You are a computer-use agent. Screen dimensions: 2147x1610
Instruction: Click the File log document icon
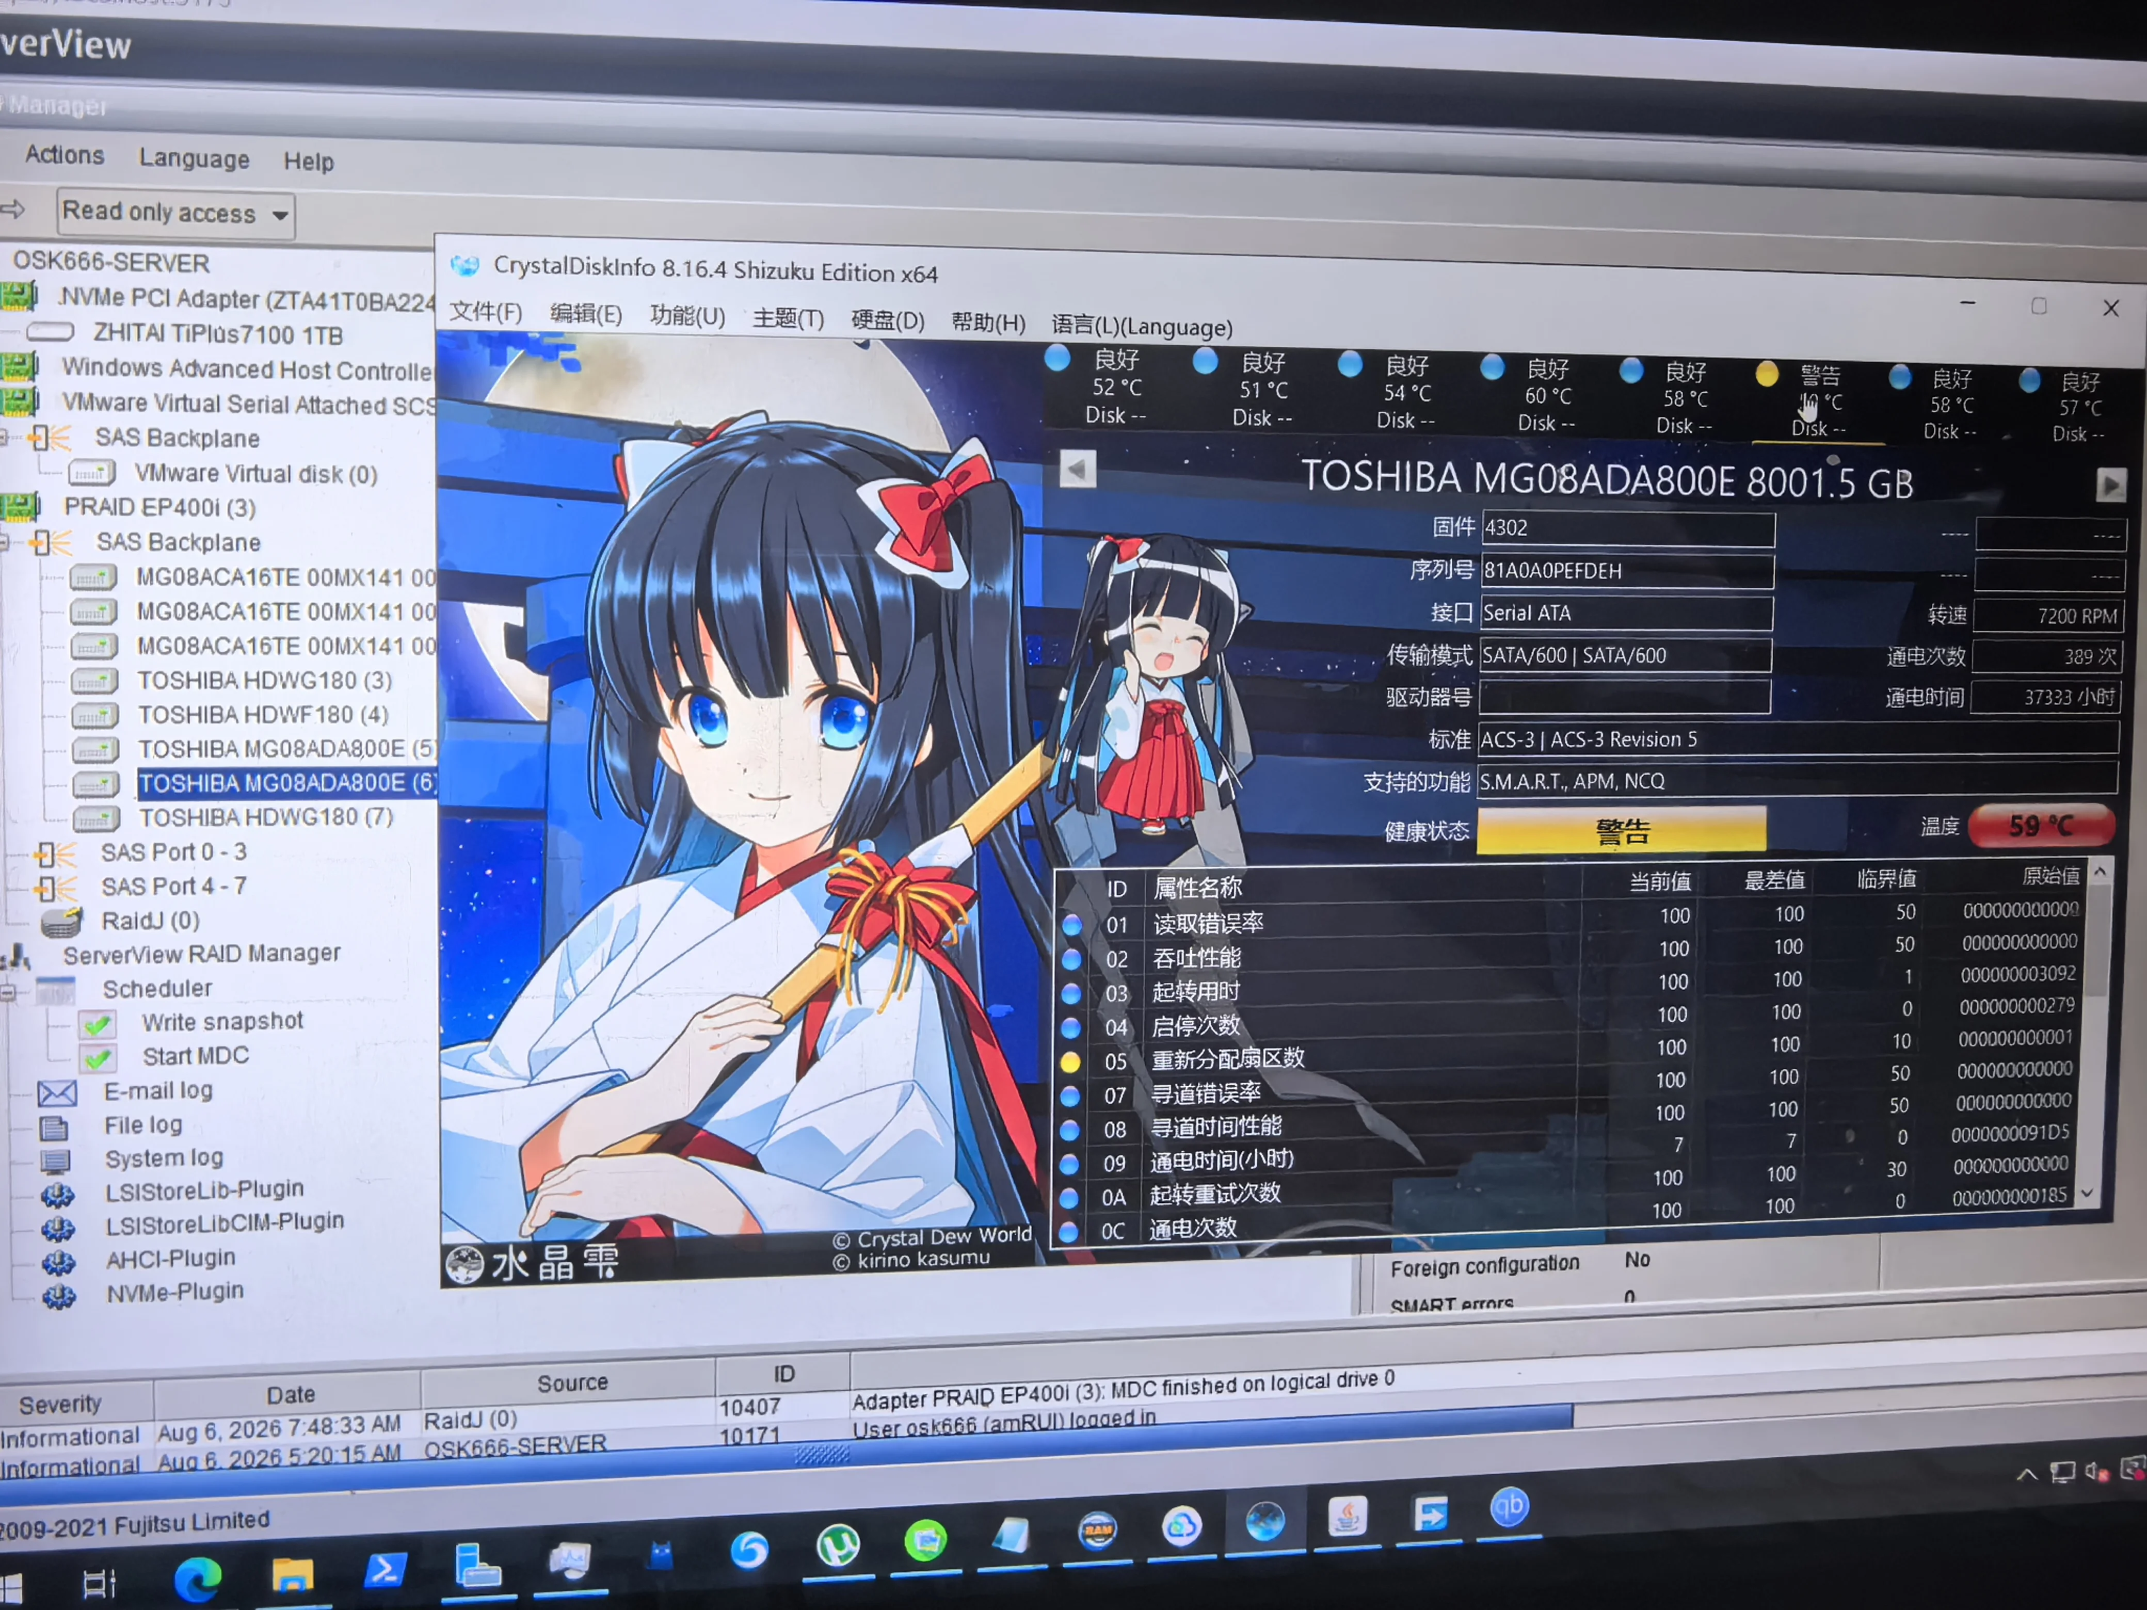tap(54, 1129)
